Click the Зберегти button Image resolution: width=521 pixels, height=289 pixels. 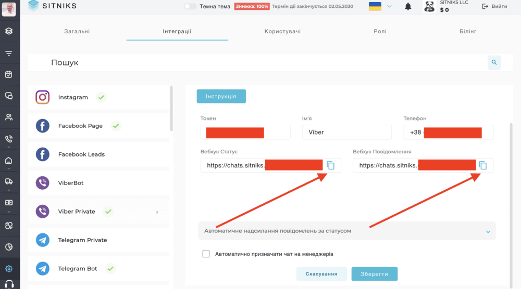click(375, 274)
